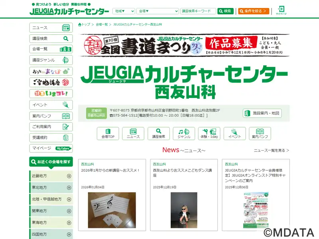319x239 pixels.
Task: Click the 京都市山科区 area tag
Action: pyautogui.click(x=96, y=116)
